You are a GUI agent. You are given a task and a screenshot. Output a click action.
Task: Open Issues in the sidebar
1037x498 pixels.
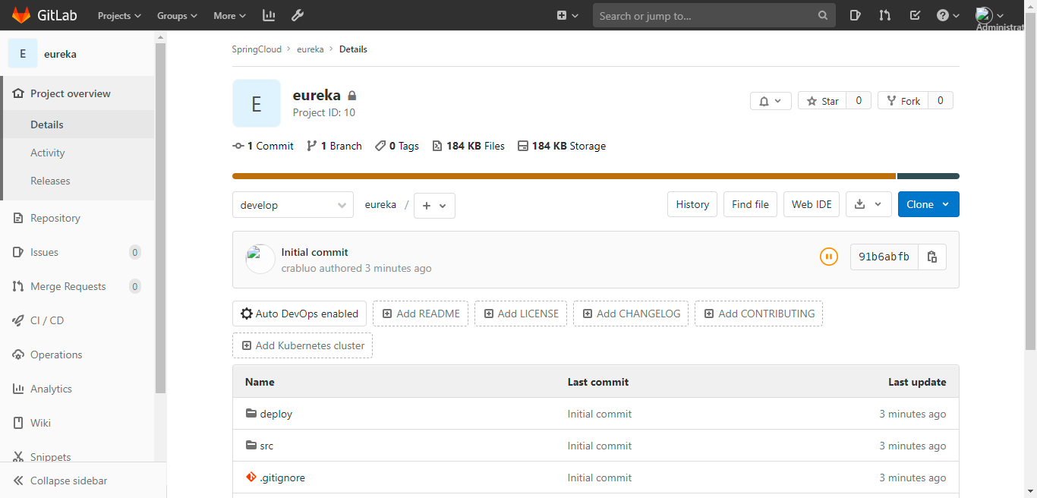coord(77,252)
